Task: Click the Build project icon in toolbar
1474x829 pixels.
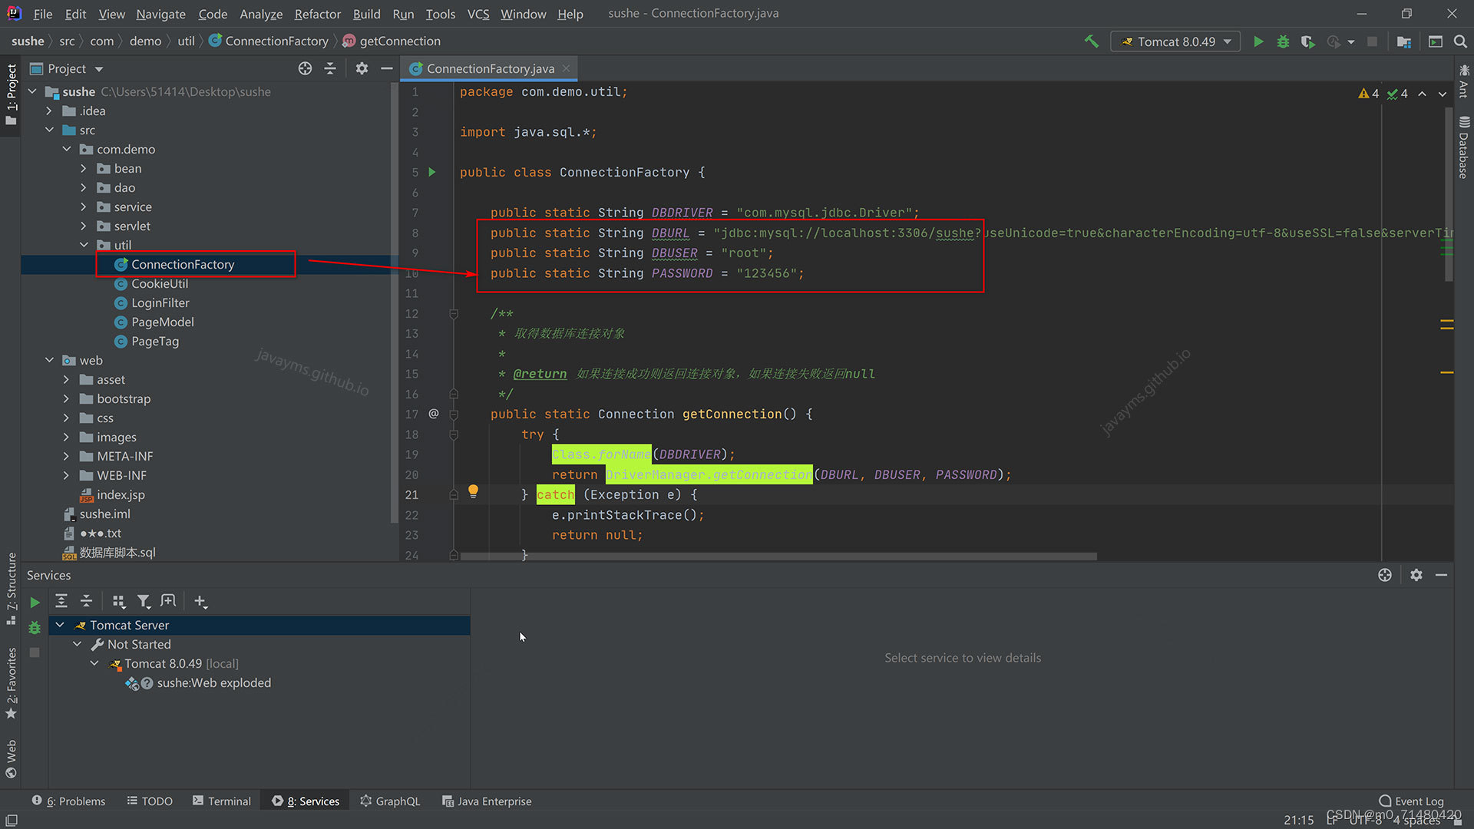Action: (1092, 41)
